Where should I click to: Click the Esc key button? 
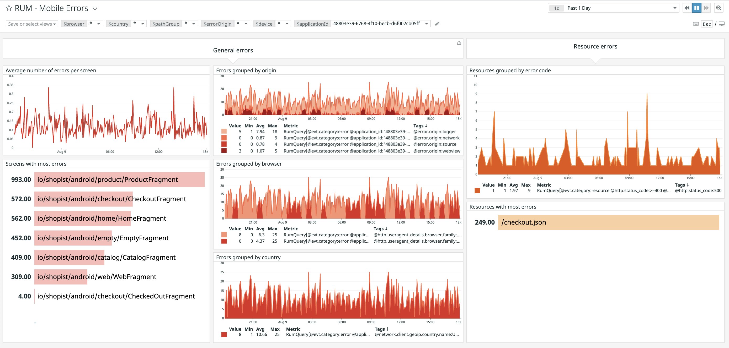tap(707, 24)
